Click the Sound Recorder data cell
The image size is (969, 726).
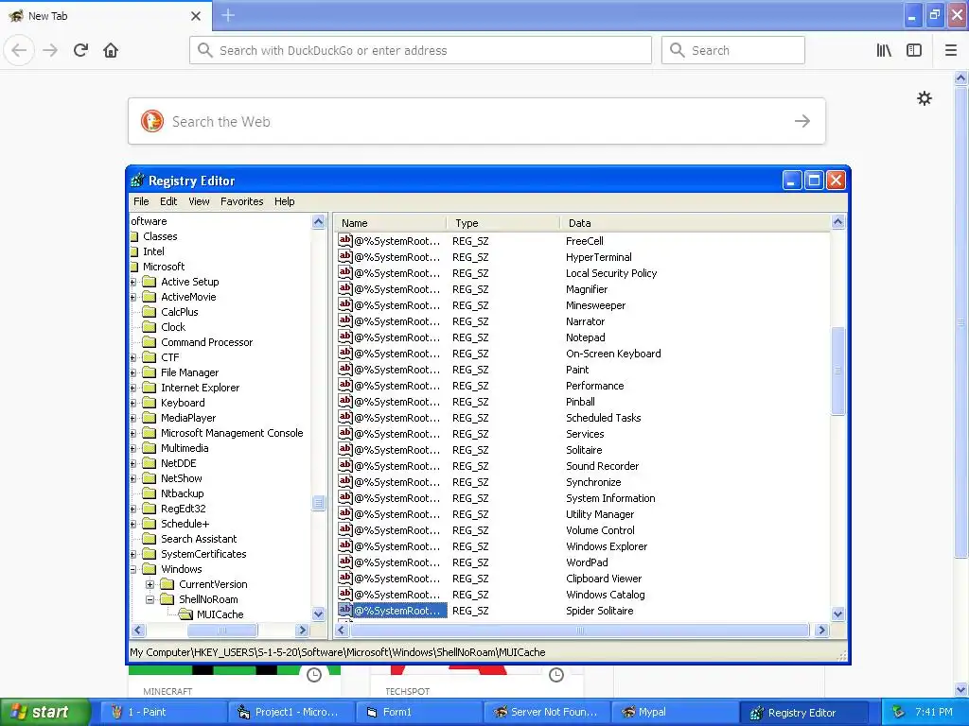point(602,466)
